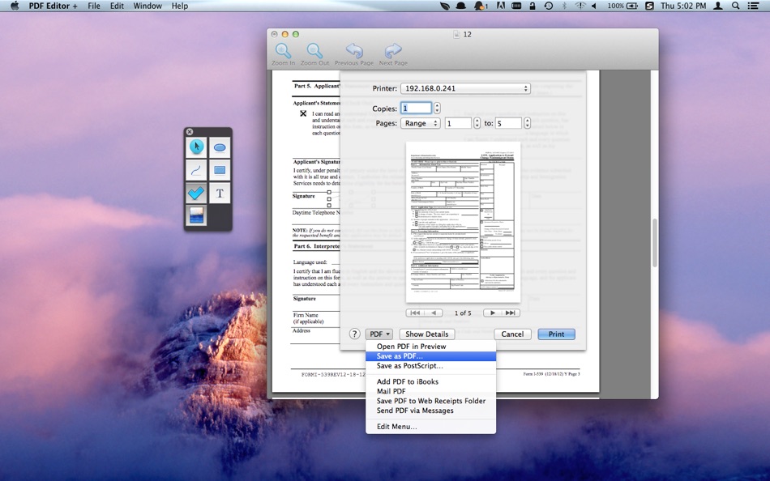This screenshot has height=481, width=770.
Task: Choose Send PDF via Messages
Action: click(x=430, y=411)
